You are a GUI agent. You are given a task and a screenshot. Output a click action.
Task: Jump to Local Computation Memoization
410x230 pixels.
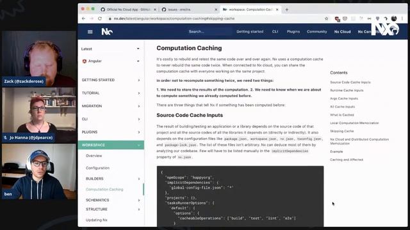[x=354, y=123]
